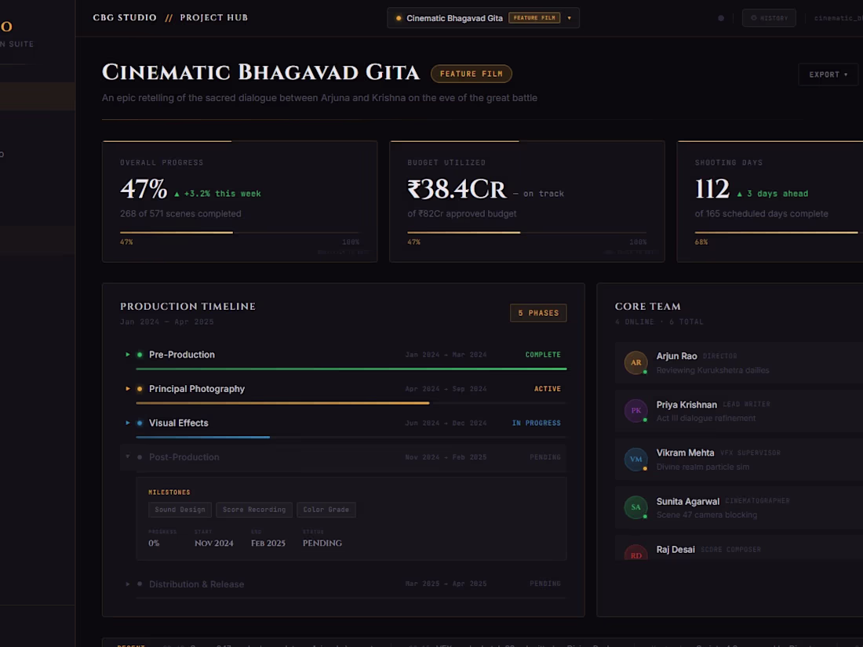Click the status indicator dot near History
The image size is (863, 647).
[x=721, y=18]
